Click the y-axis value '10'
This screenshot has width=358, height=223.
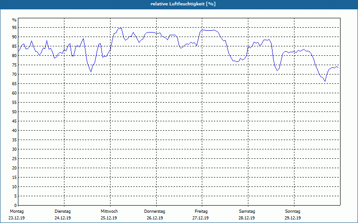(x=14, y=187)
